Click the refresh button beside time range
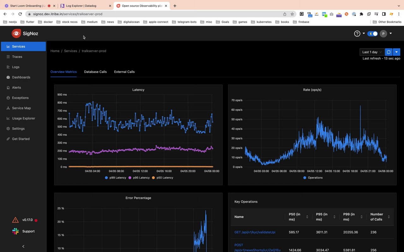Viewport: 404px width, 252px height. click(389, 52)
